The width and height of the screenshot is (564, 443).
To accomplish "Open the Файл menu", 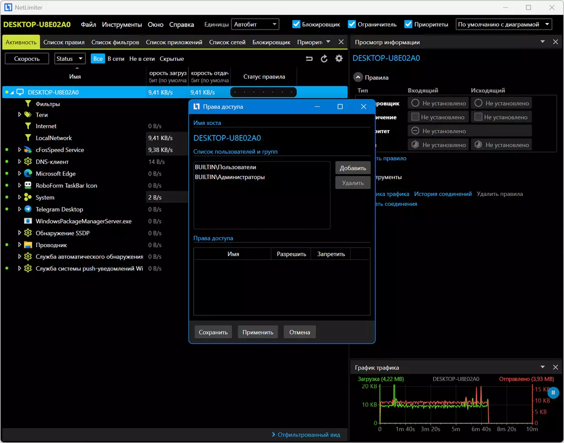I will tap(89, 24).
